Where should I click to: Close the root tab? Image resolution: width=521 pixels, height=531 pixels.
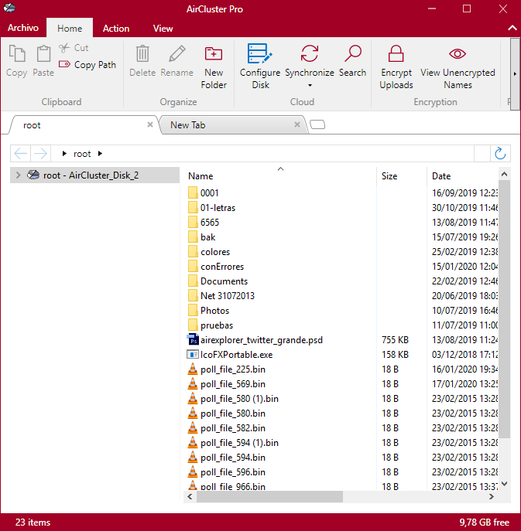click(x=150, y=124)
